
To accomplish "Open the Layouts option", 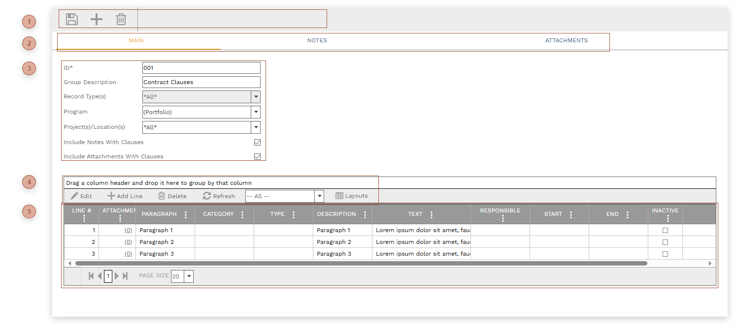I will point(352,196).
